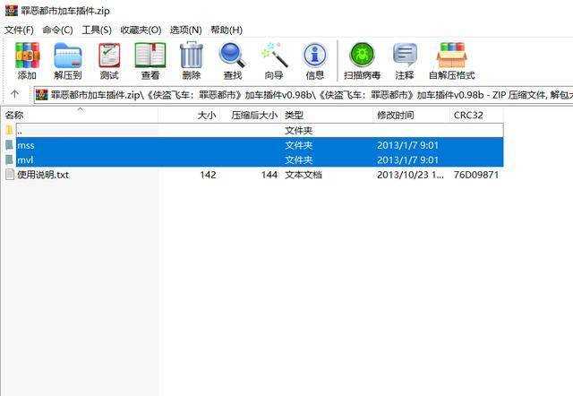Click the WinRAR icon in title bar
The image size is (573, 396).
click(x=12, y=11)
